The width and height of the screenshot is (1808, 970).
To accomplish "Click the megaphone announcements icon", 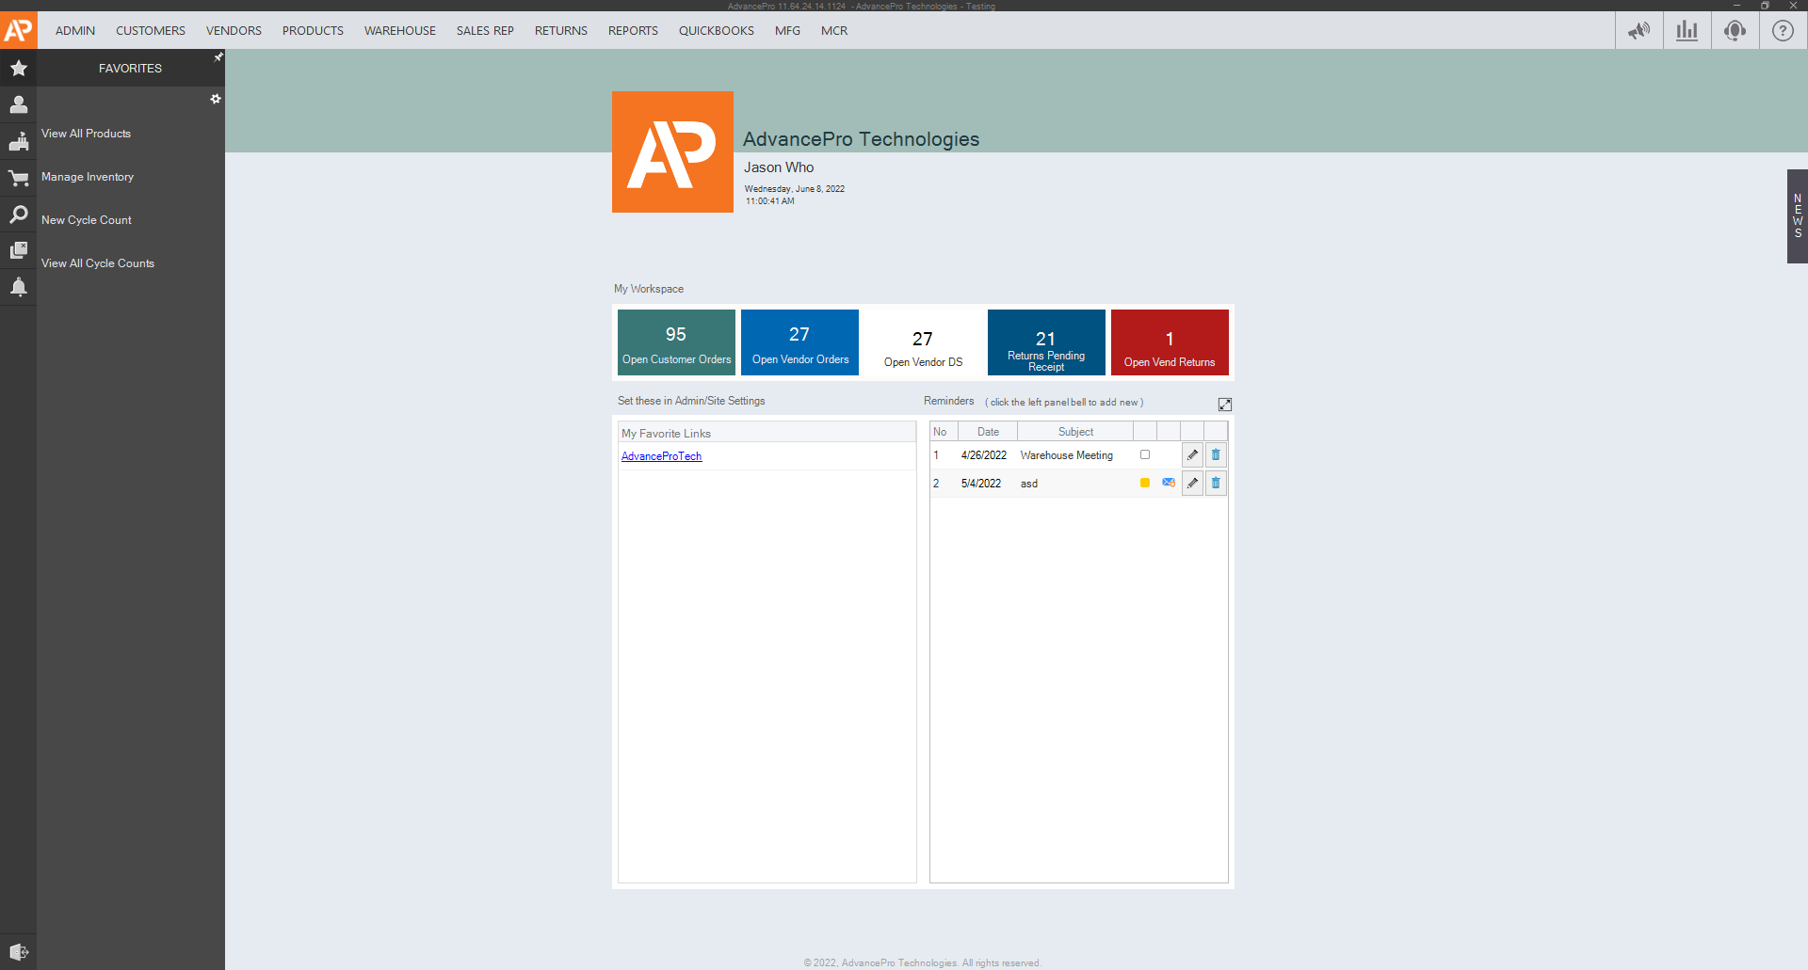I will 1639,30.
